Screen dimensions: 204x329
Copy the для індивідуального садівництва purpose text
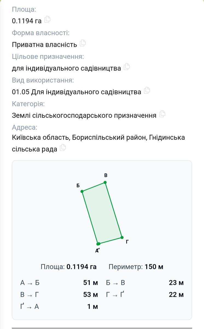pyautogui.click(x=127, y=67)
